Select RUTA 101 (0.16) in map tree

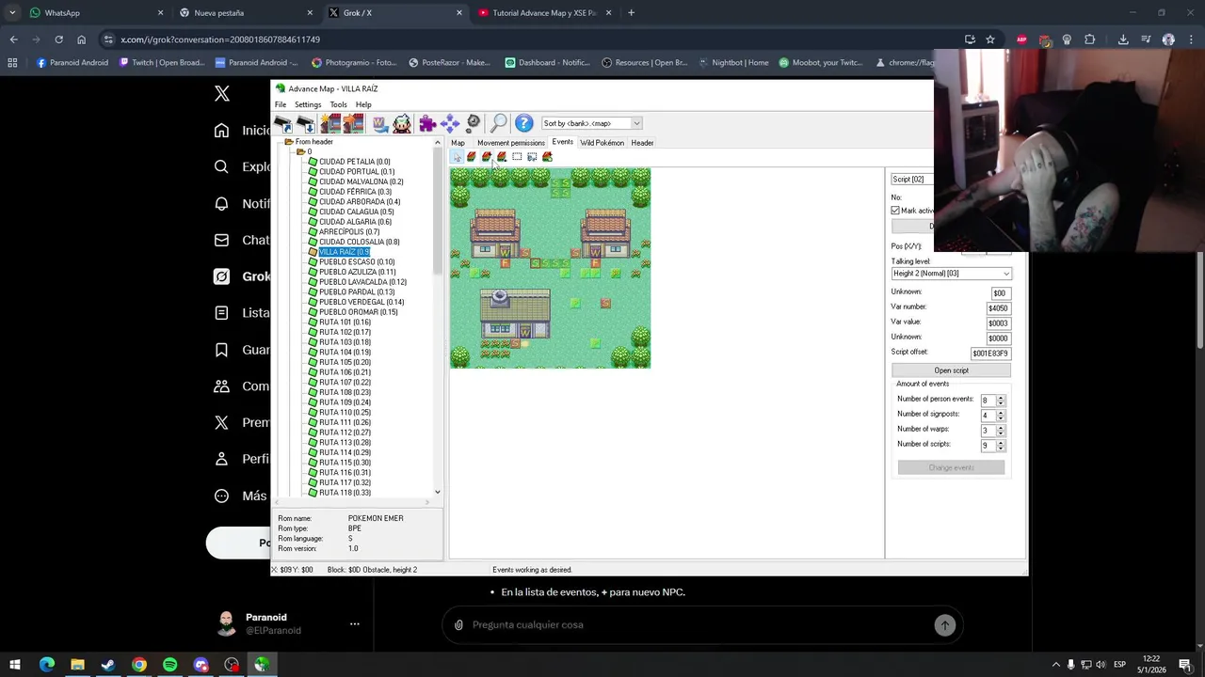coord(345,323)
